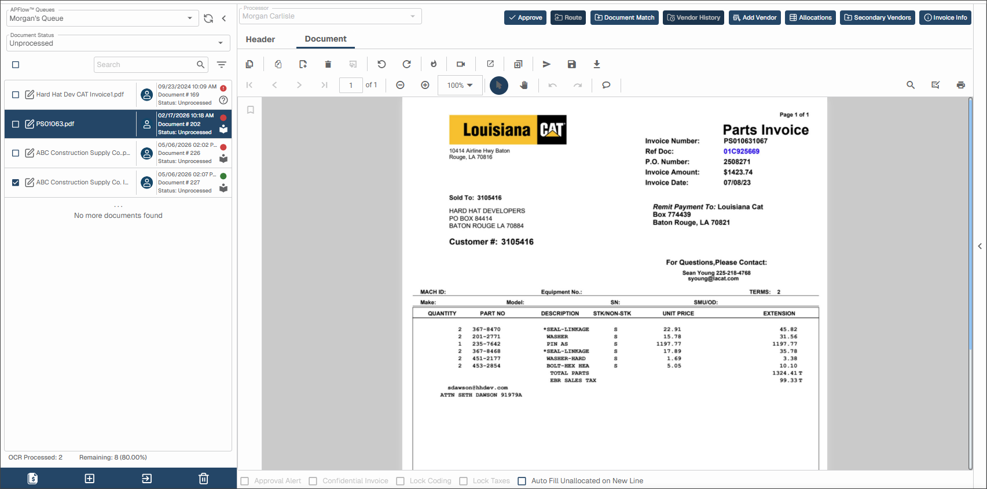Image resolution: width=987 pixels, height=489 pixels.
Task: Collapse the queue sidebar with left chevron
Action: point(224,18)
